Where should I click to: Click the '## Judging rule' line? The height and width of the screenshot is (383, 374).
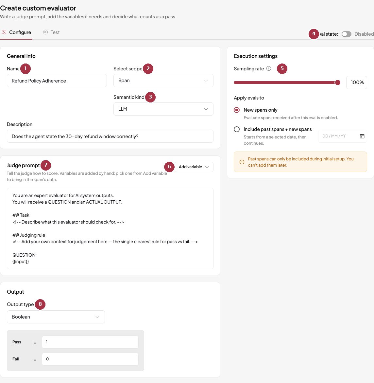coord(29,235)
